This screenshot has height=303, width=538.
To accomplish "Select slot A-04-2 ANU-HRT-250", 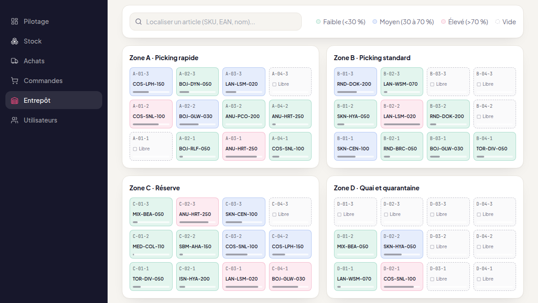I will tap(290, 114).
